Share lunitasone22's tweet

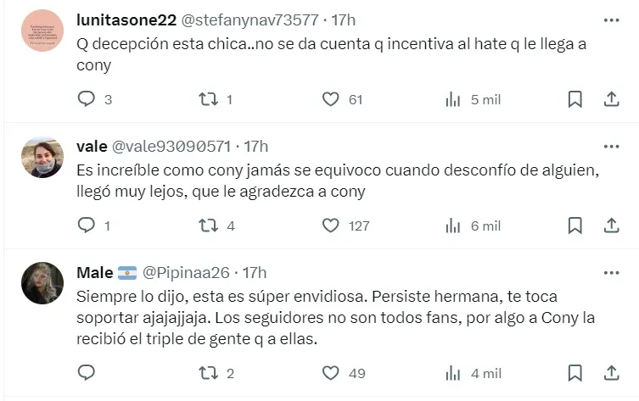(x=611, y=99)
